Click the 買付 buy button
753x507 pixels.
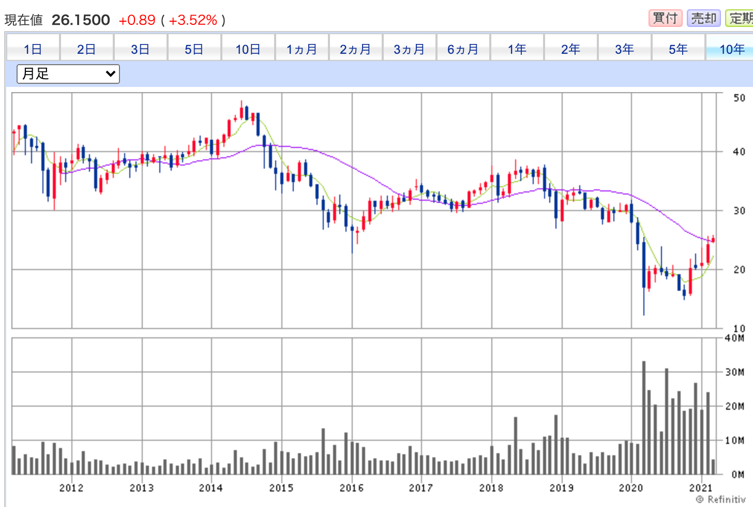pyautogui.click(x=665, y=18)
